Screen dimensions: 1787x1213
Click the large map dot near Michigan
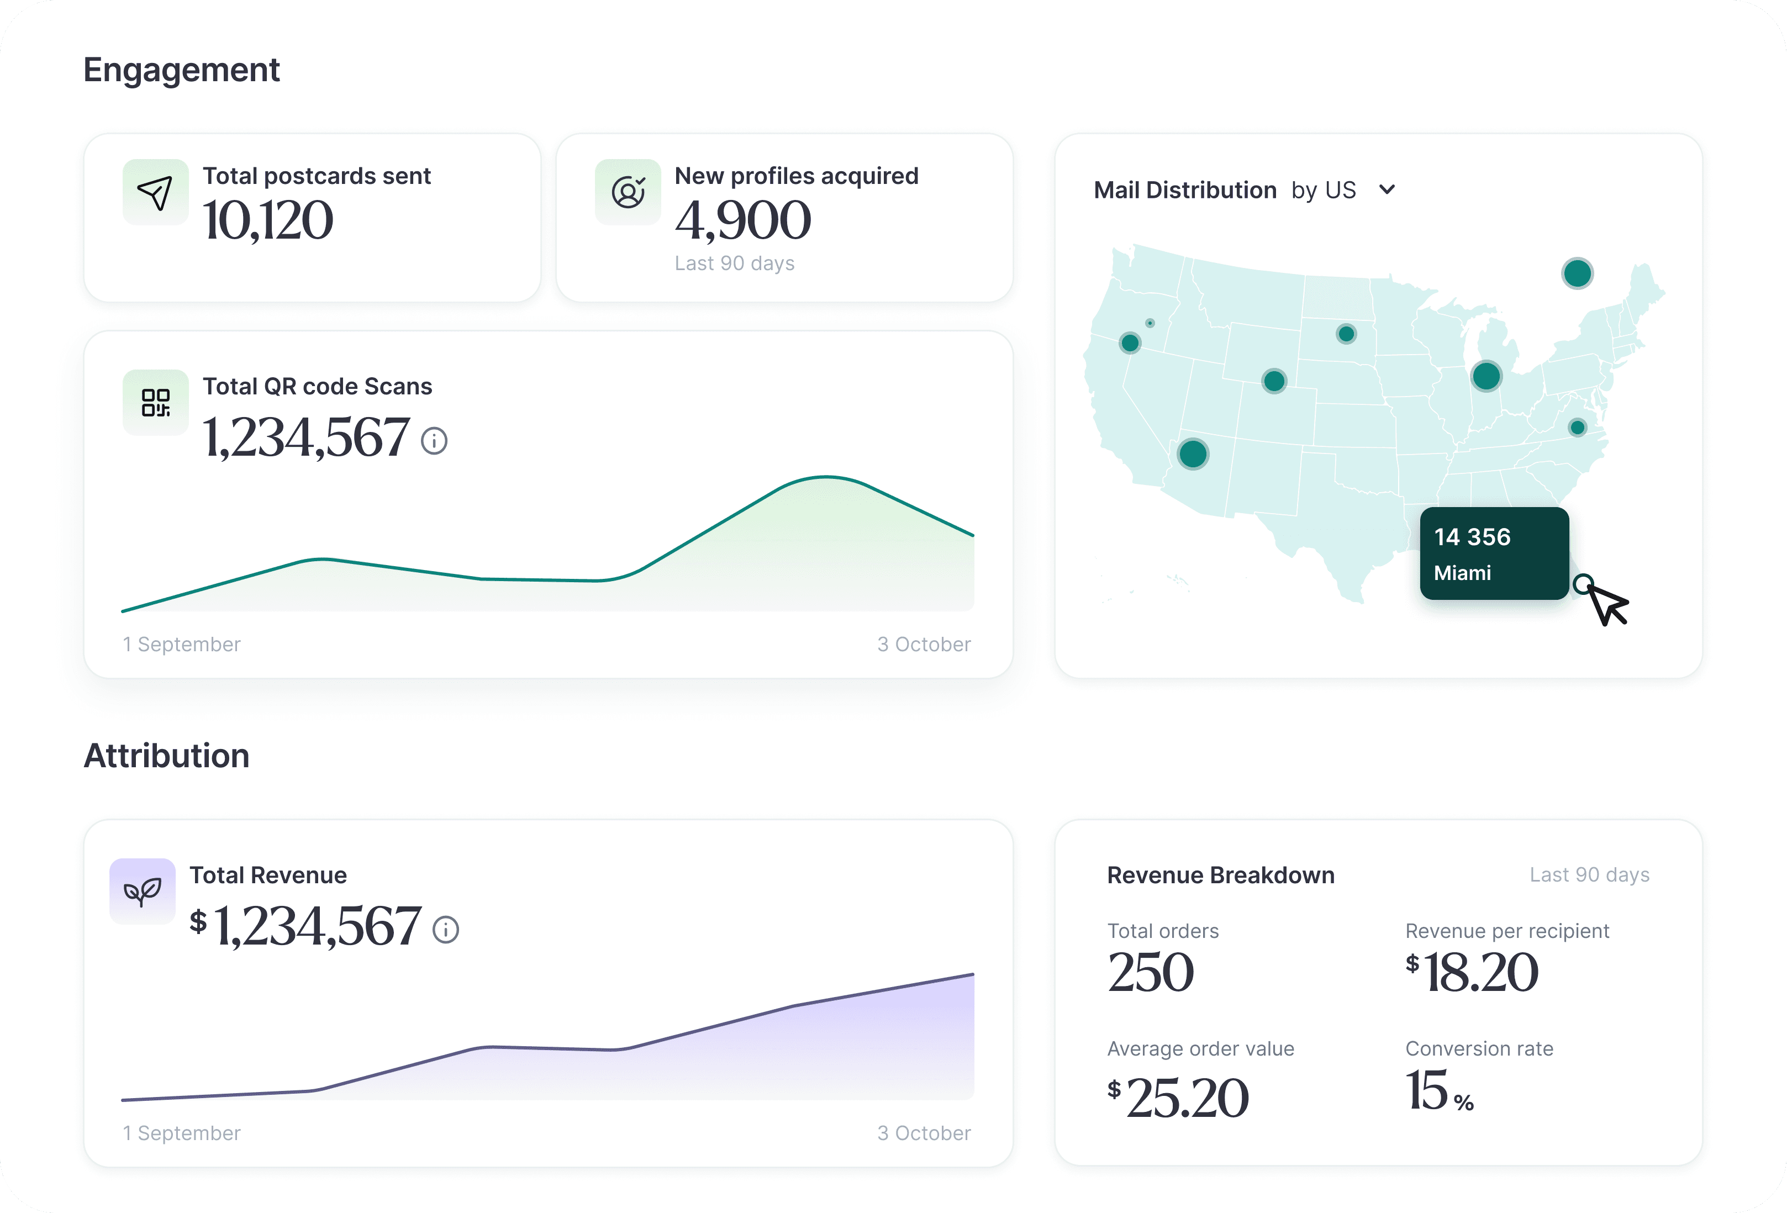1485,376
